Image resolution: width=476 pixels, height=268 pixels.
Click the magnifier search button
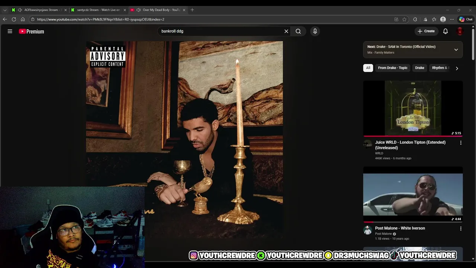pos(298,31)
